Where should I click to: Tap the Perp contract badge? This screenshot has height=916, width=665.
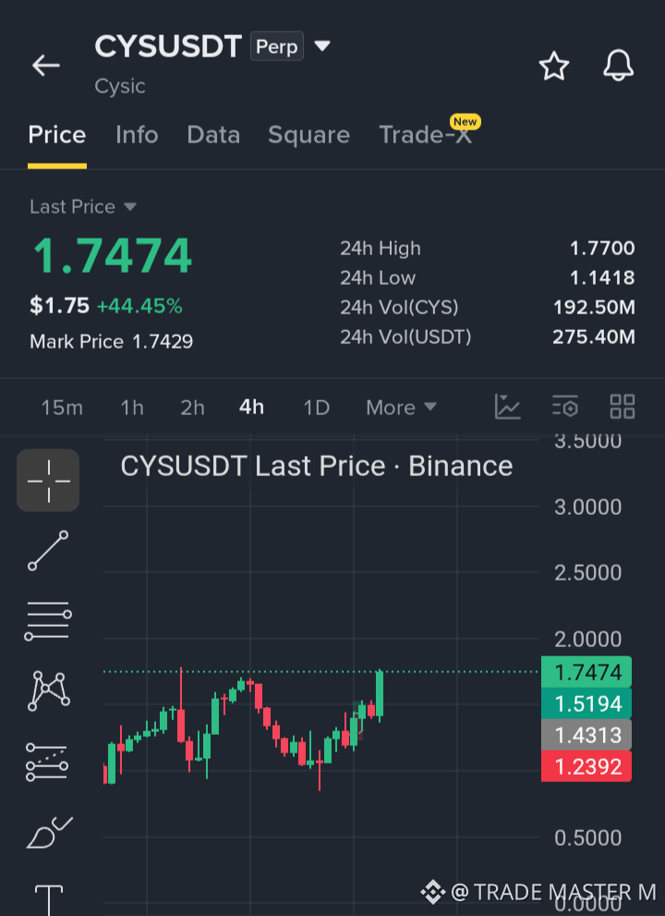point(277,46)
